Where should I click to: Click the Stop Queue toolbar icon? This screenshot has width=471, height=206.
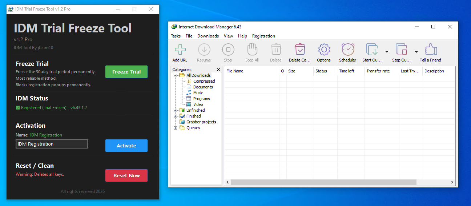pos(401,49)
